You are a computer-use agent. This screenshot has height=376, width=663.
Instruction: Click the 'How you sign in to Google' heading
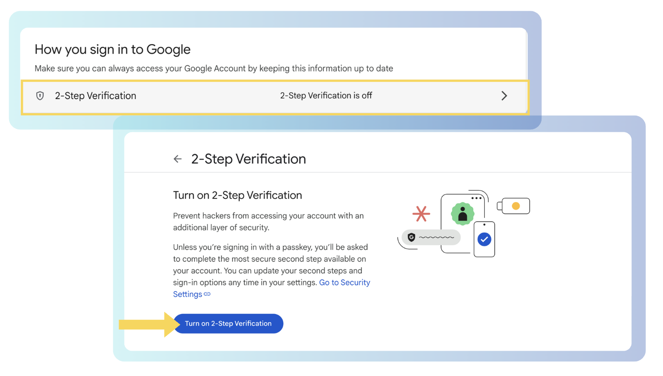coord(112,49)
